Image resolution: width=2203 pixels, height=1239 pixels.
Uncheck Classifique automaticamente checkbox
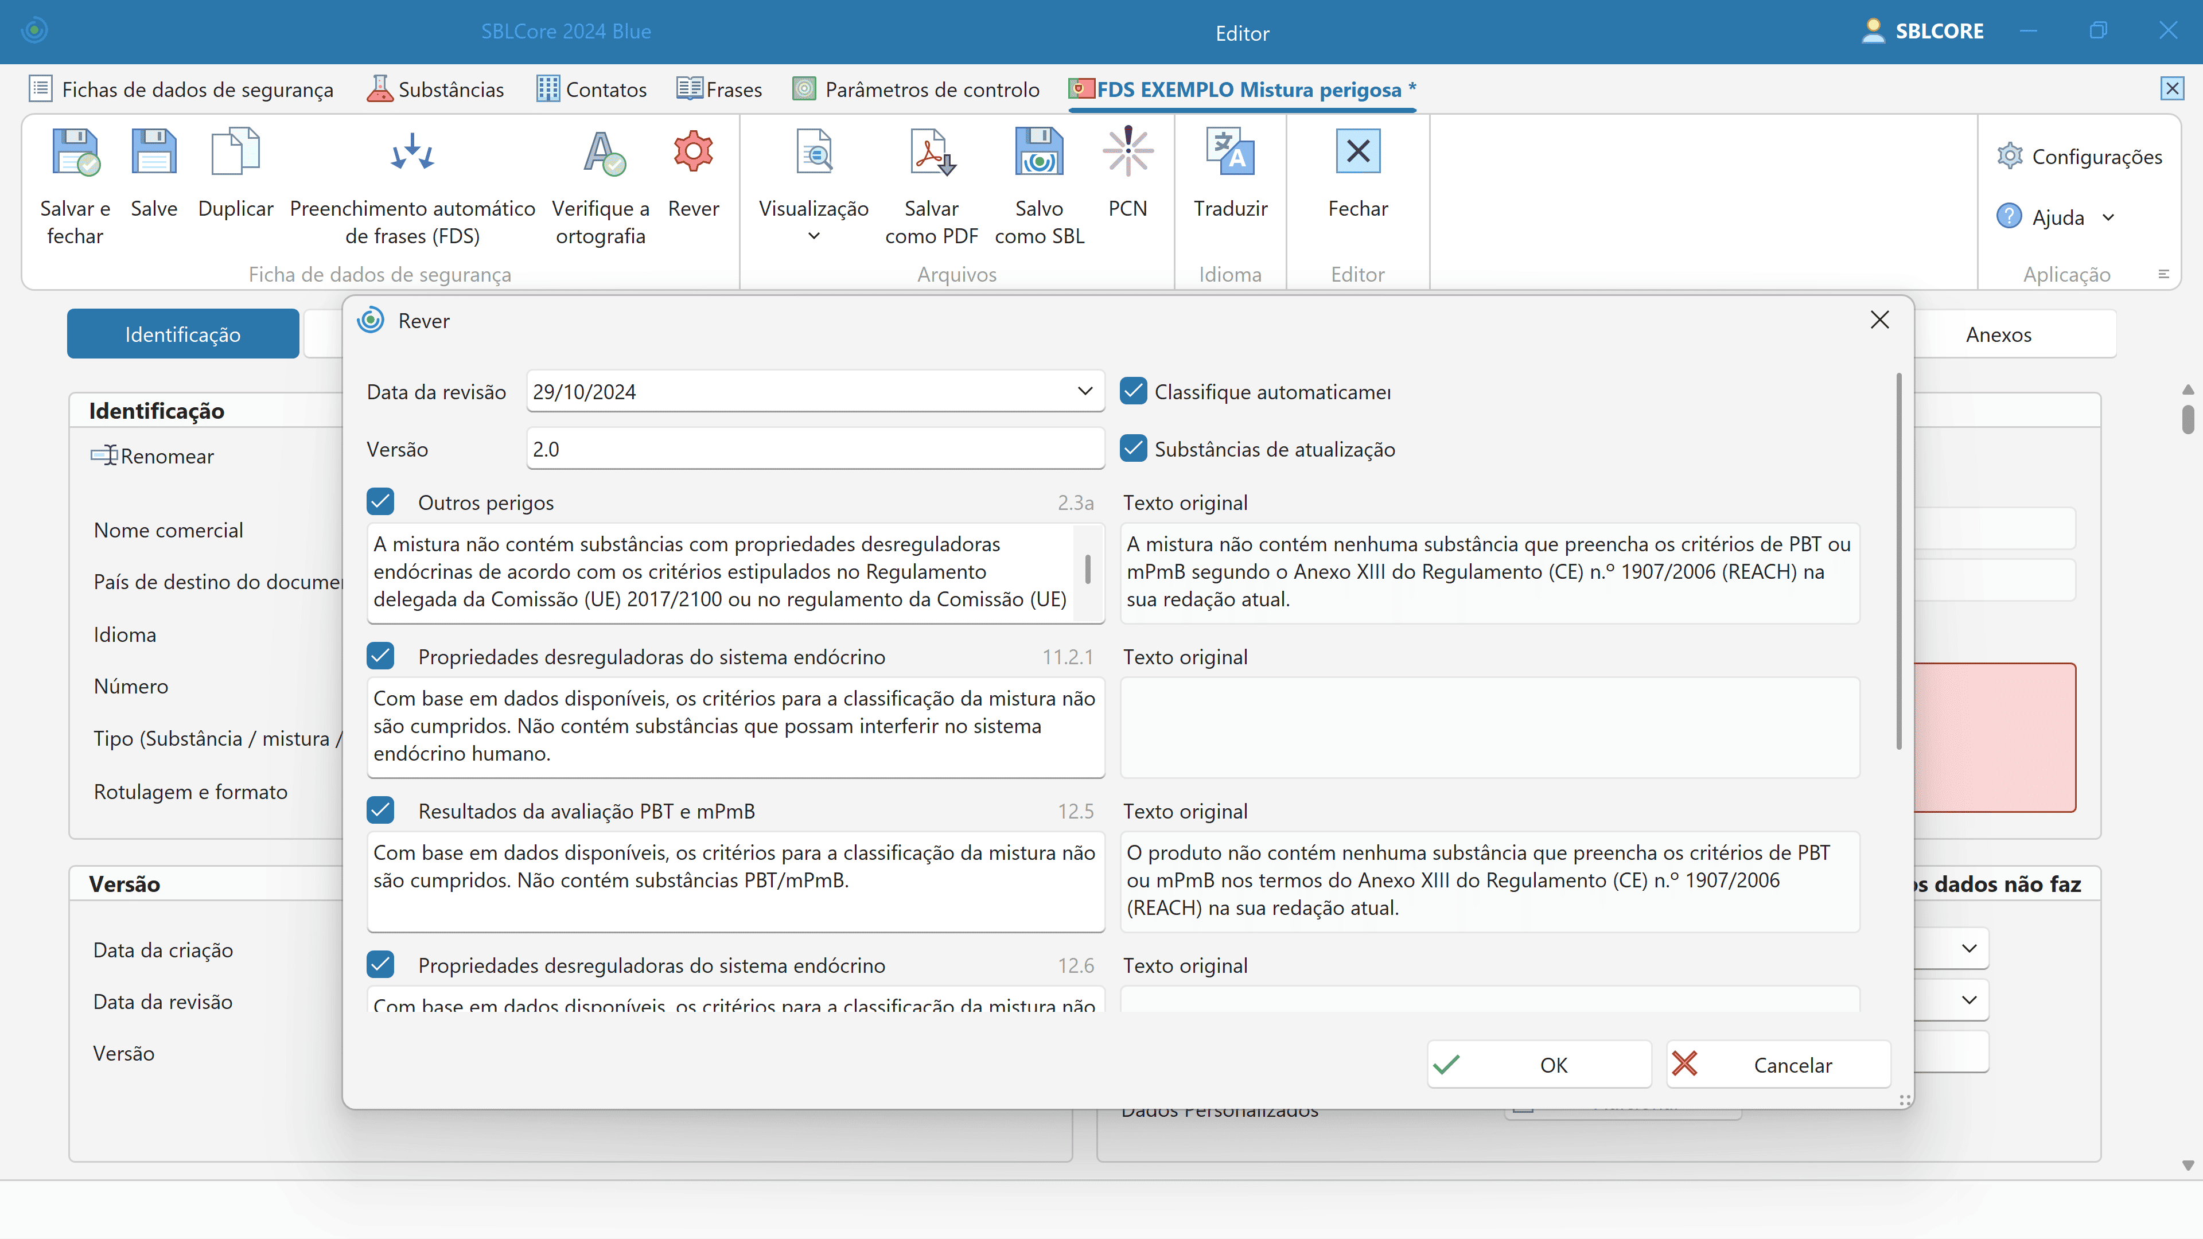pos(1134,392)
